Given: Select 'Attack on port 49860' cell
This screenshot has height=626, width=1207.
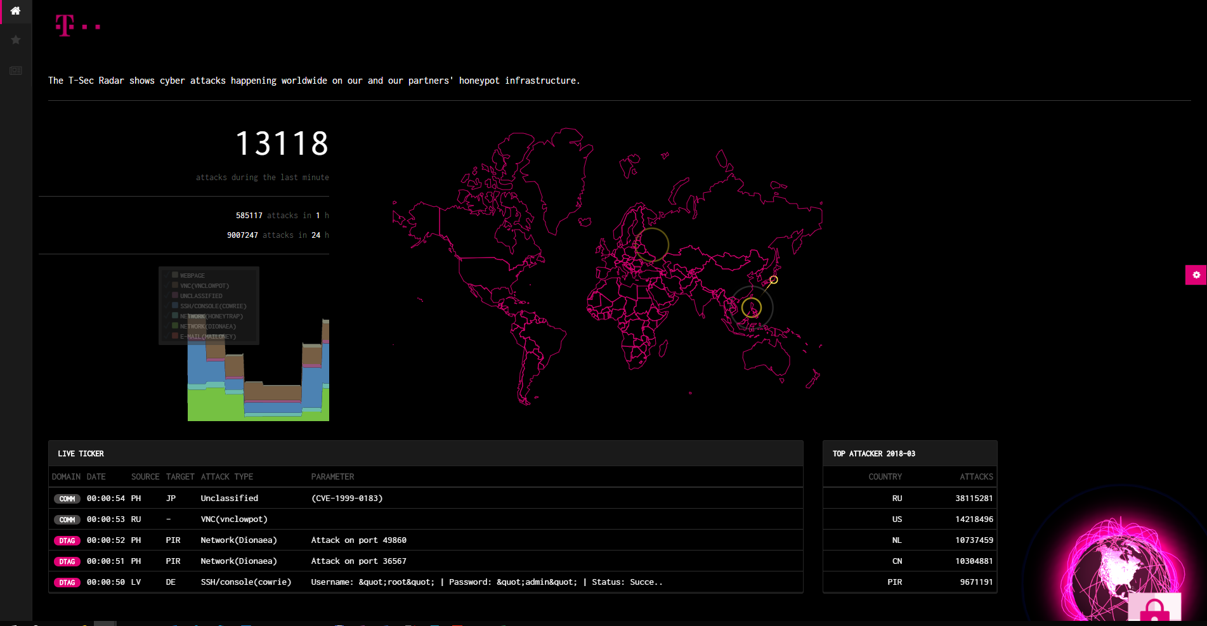Looking at the screenshot, I should [359, 540].
